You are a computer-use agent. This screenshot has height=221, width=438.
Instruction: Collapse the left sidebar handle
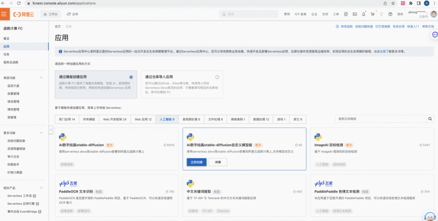click(x=51, y=130)
